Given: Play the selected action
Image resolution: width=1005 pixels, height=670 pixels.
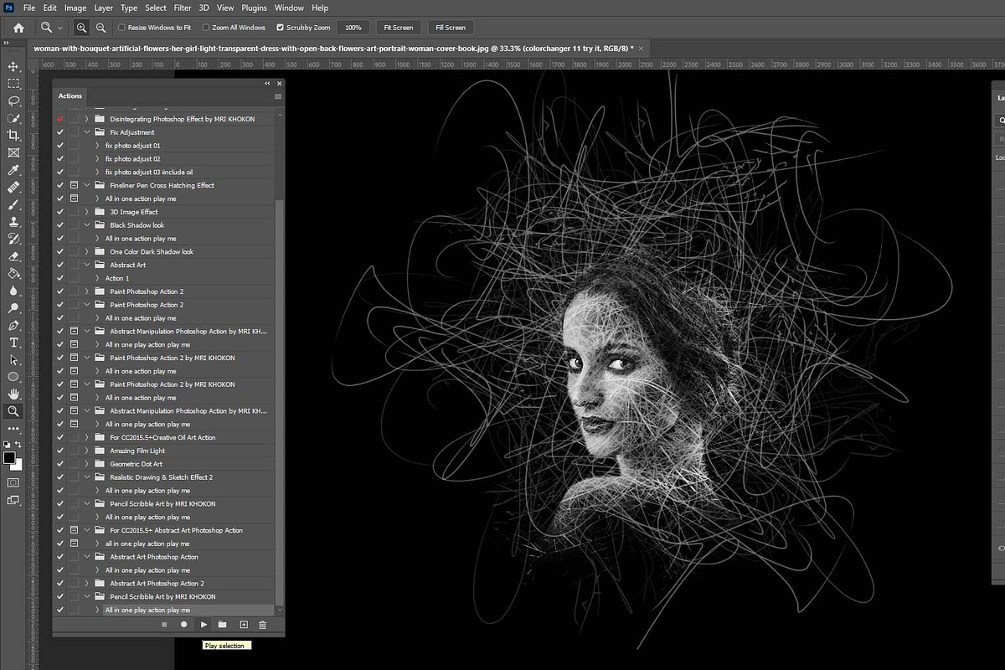Looking at the screenshot, I should [204, 625].
